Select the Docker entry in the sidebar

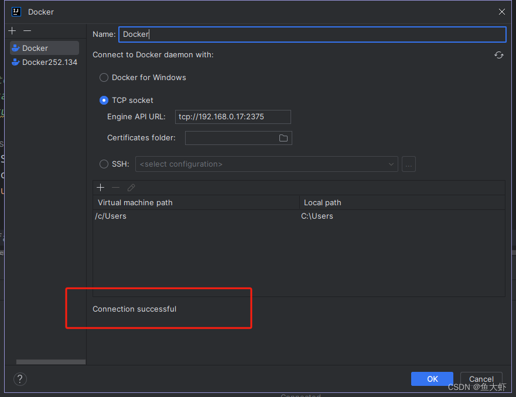coord(45,48)
